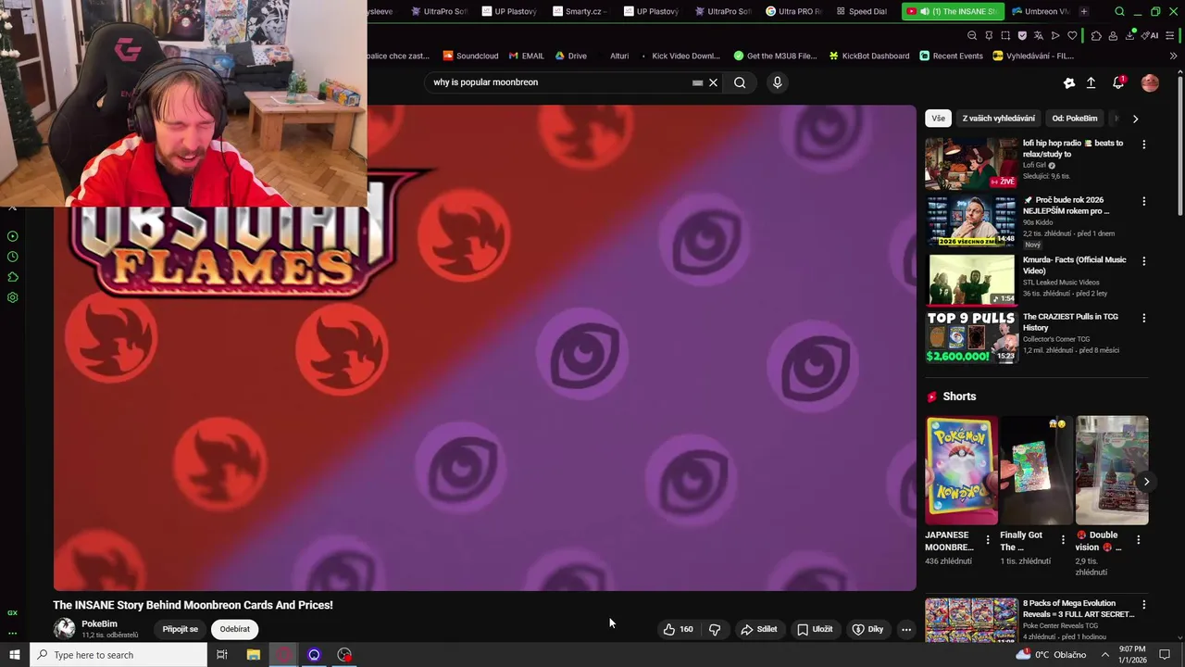
Task: Show hidden system tray icons
Action: 1104,655
